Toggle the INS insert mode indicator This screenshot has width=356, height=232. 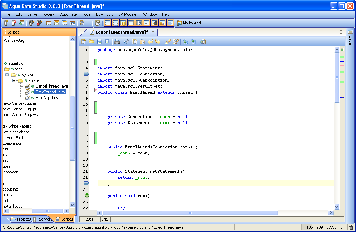coord(105,219)
